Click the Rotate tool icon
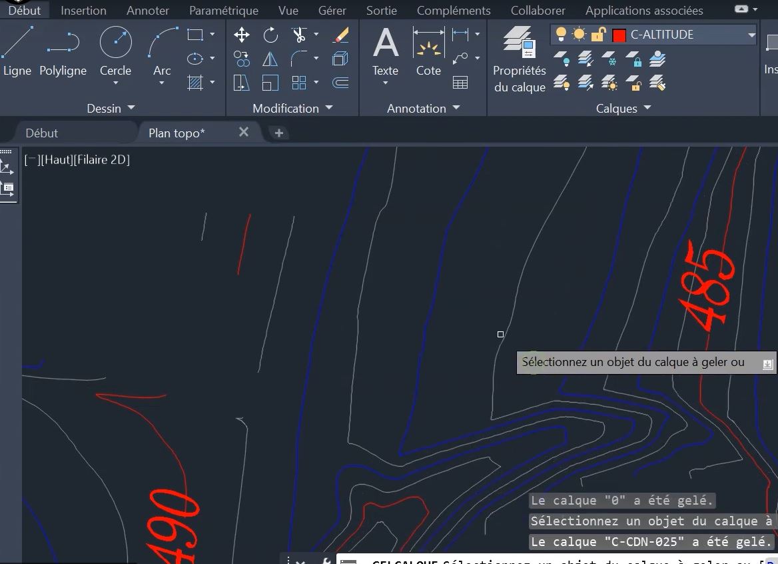This screenshot has width=778, height=564. click(x=270, y=35)
